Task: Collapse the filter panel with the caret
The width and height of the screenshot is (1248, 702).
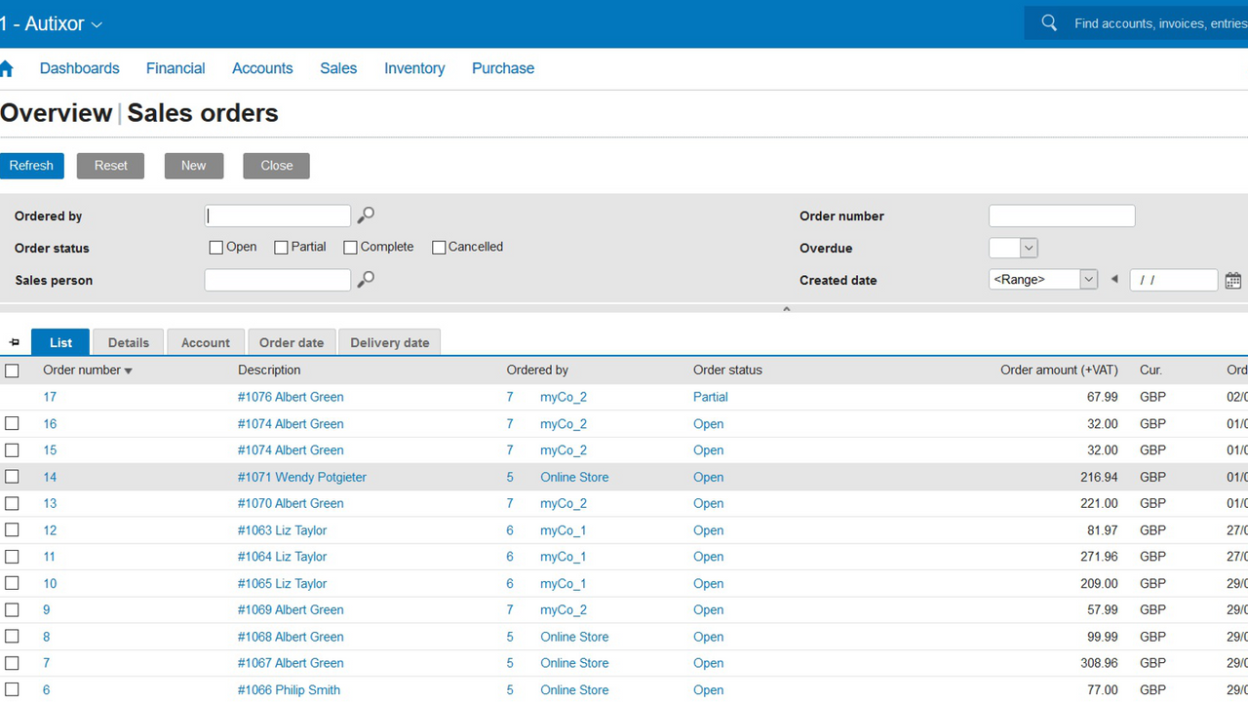Action: pos(787,309)
